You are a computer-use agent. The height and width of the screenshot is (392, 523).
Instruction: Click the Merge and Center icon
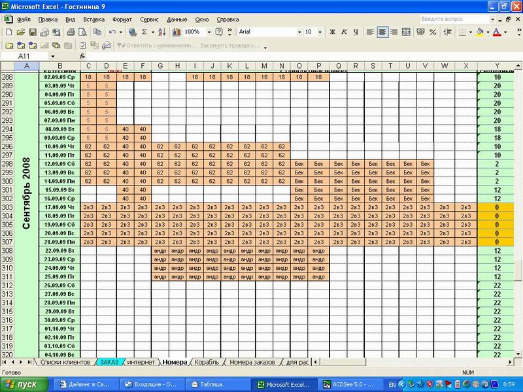pyautogui.click(x=406, y=31)
